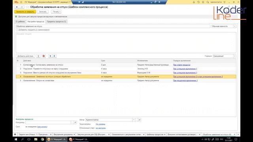Viewport: 253px width, 142px height.
Task: Open the 1C main menu hamburger icon
Action: point(21,2)
